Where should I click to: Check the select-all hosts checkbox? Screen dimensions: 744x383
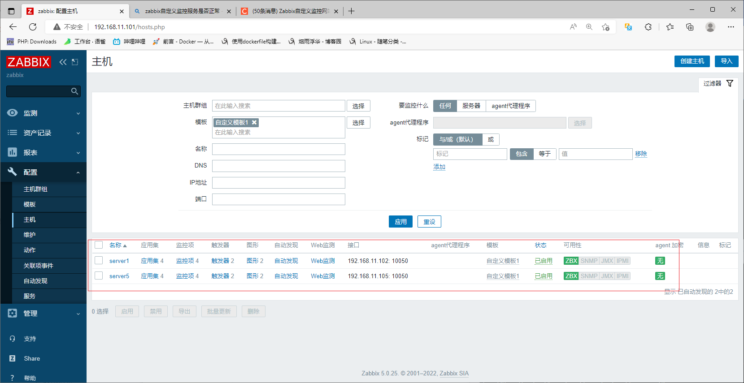(99, 245)
